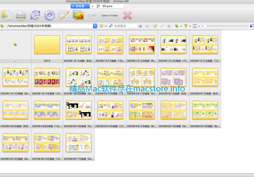Click the thumbnail size slider handle
Viewport: 254px width, 177px height.
(x=205, y=26)
